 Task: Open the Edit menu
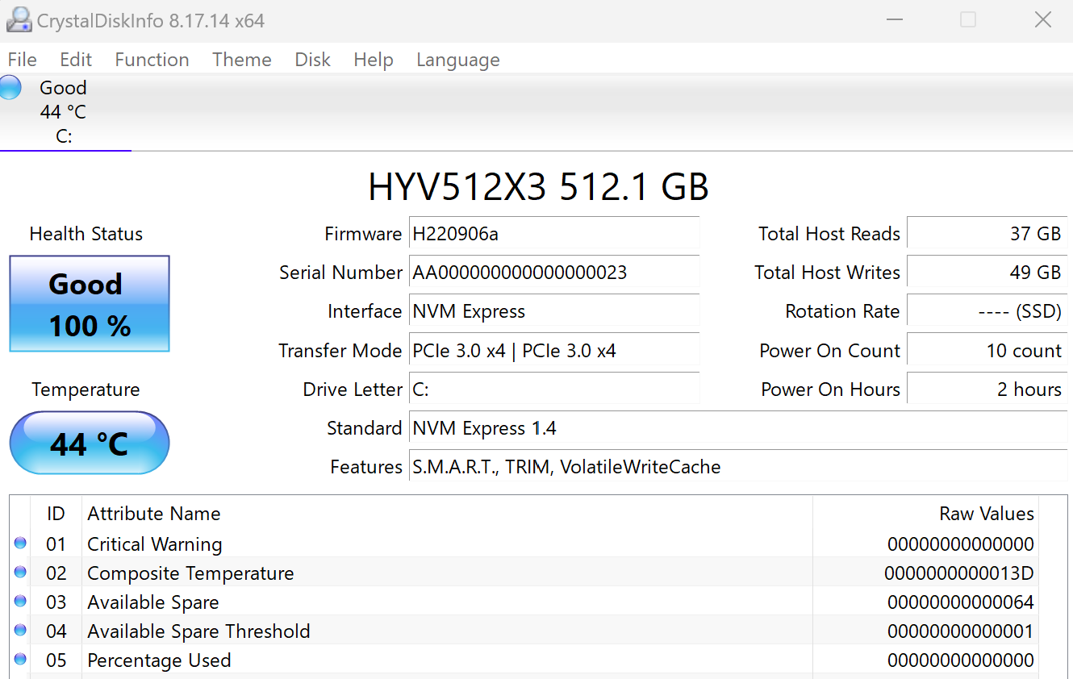tap(76, 60)
